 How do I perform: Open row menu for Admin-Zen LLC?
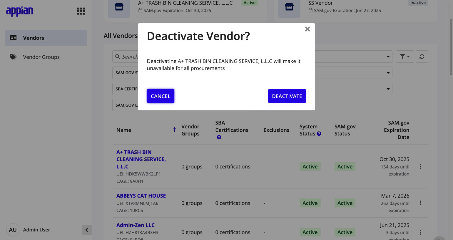pos(420,232)
